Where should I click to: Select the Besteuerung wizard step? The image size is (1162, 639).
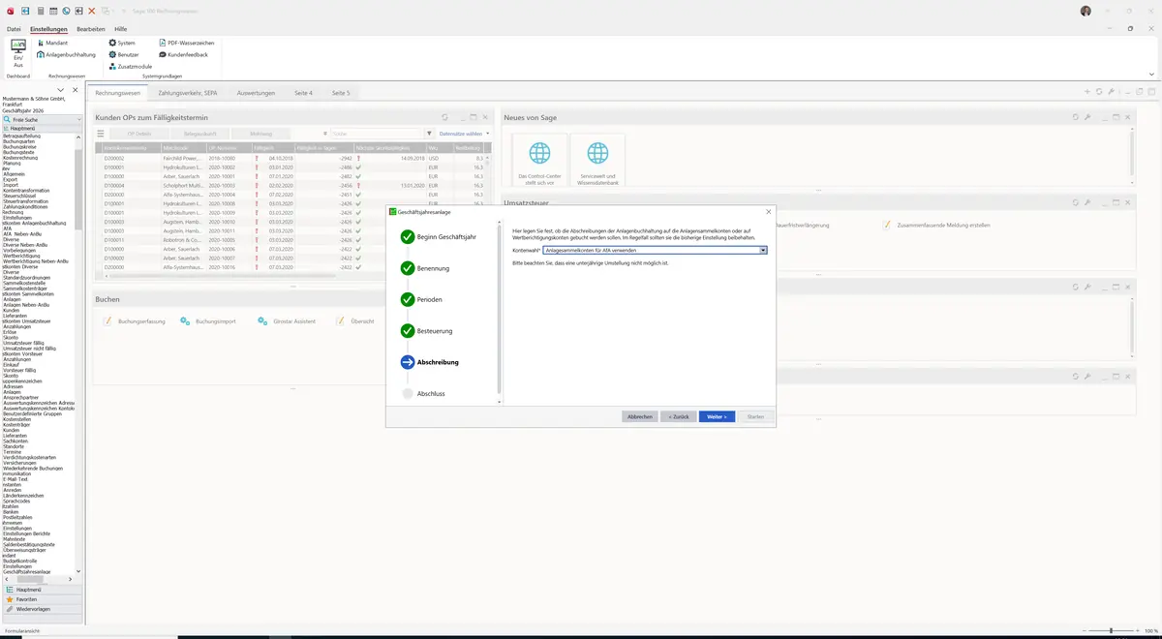tap(427, 331)
